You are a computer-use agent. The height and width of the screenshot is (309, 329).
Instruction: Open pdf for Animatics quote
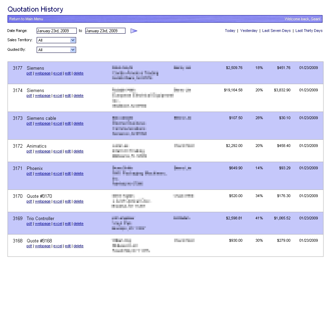pos(29,151)
